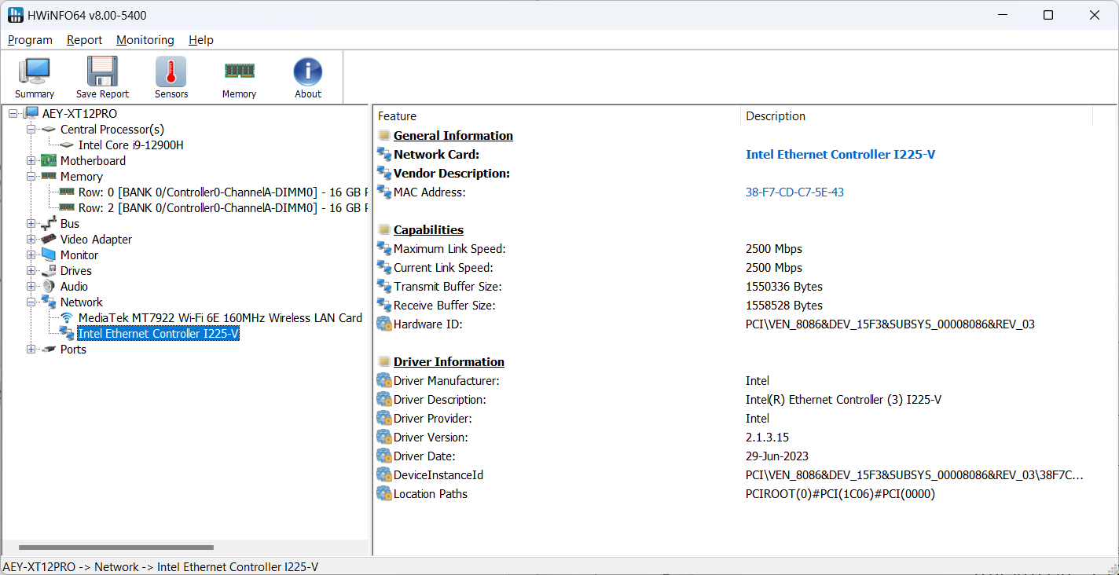The height and width of the screenshot is (575, 1119).
Task: Click the Location Paths row
Action: click(x=745, y=494)
